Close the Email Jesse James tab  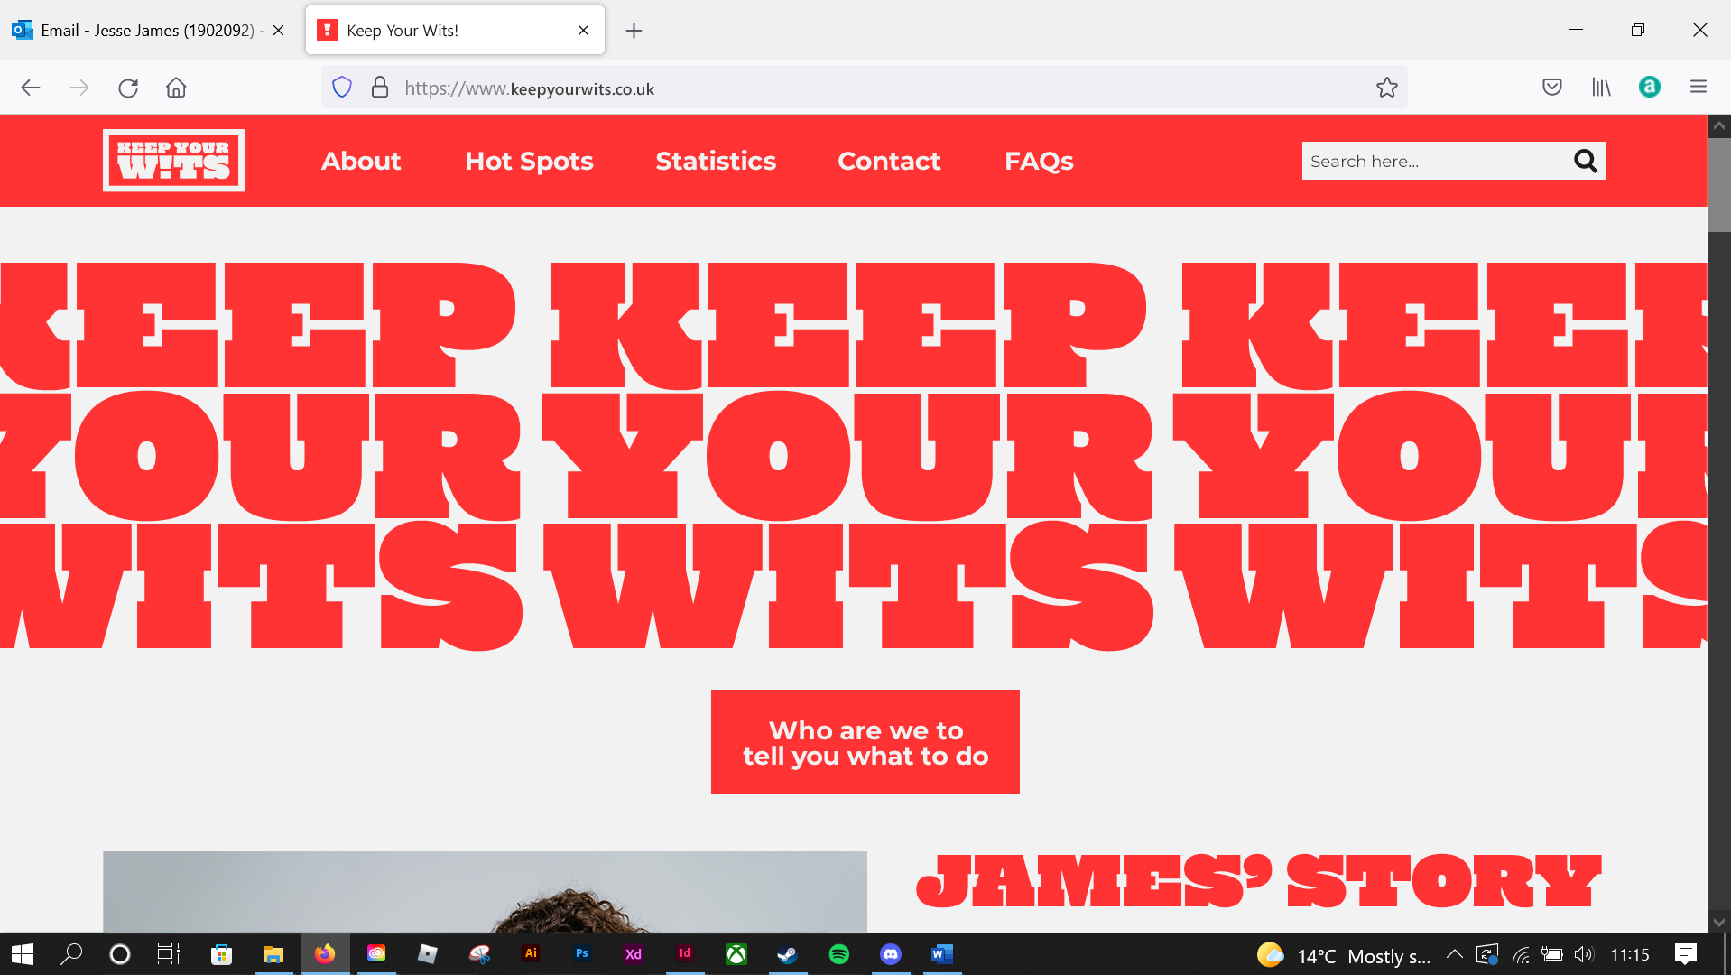point(279,31)
